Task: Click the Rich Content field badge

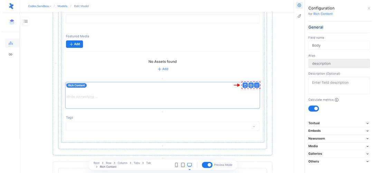Action: [x=76, y=85]
